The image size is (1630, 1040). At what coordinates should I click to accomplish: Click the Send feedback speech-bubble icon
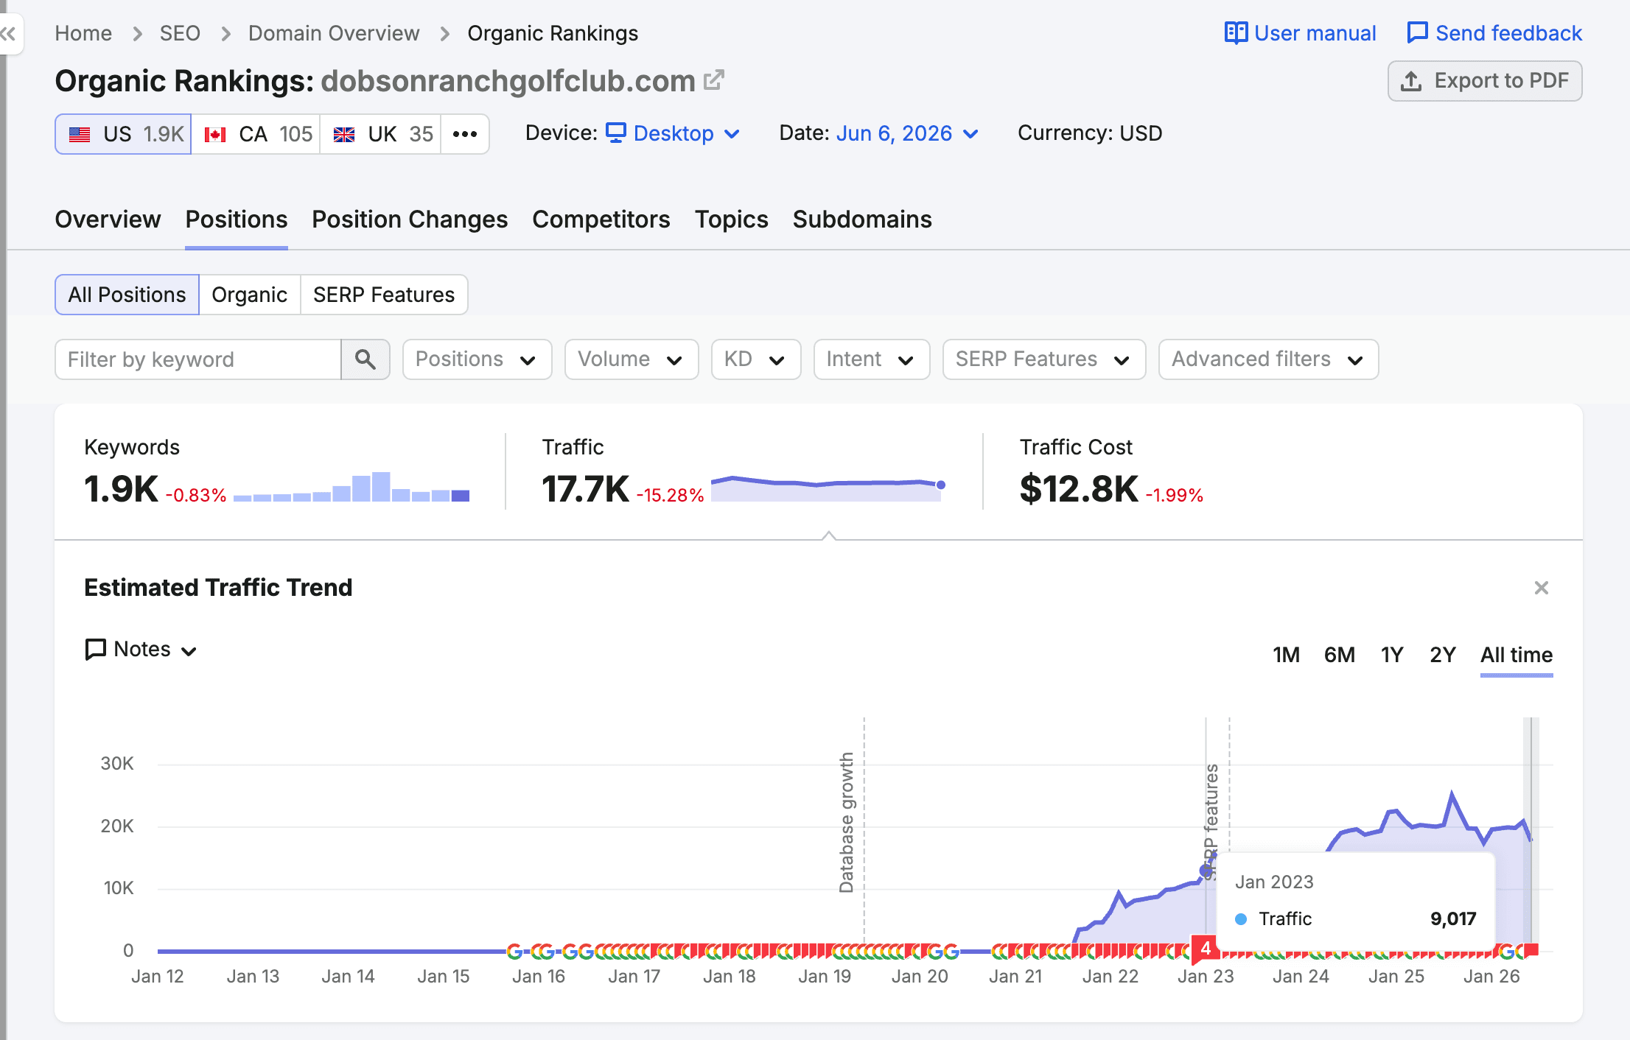click(x=1417, y=33)
